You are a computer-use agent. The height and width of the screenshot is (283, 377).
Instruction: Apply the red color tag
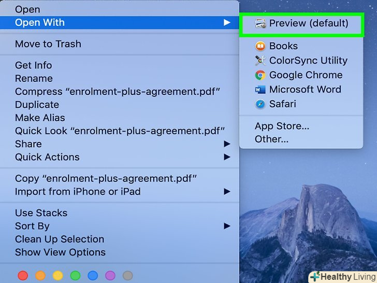23,276
